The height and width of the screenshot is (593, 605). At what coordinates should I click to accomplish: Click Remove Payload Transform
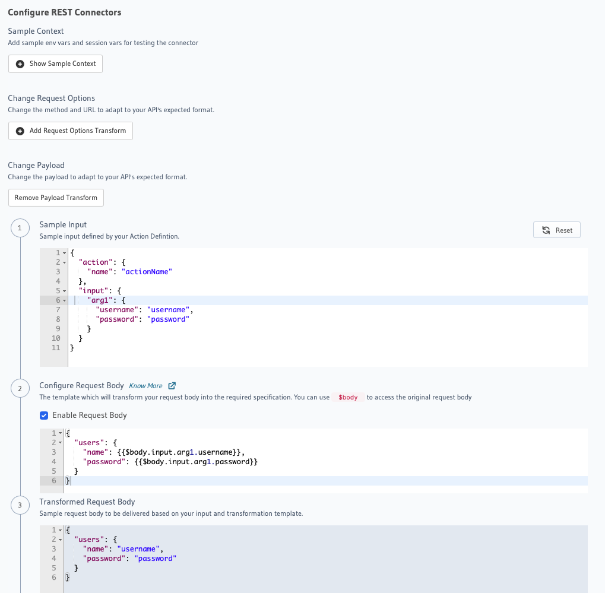pos(56,197)
